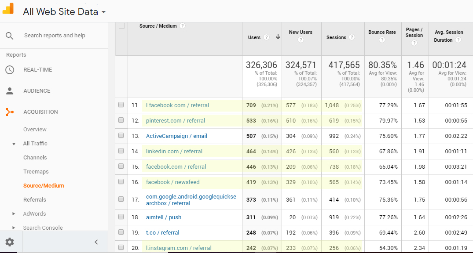This screenshot has width=473, height=253.
Task: Open the facebook / newsfeed link
Action: point(172,182)
